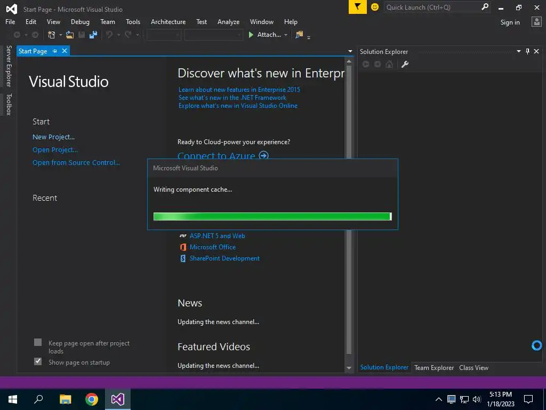This screenshot has width=546, height=410.
Task: Open the Analyze menu
Action: click(x=228, y=21)
